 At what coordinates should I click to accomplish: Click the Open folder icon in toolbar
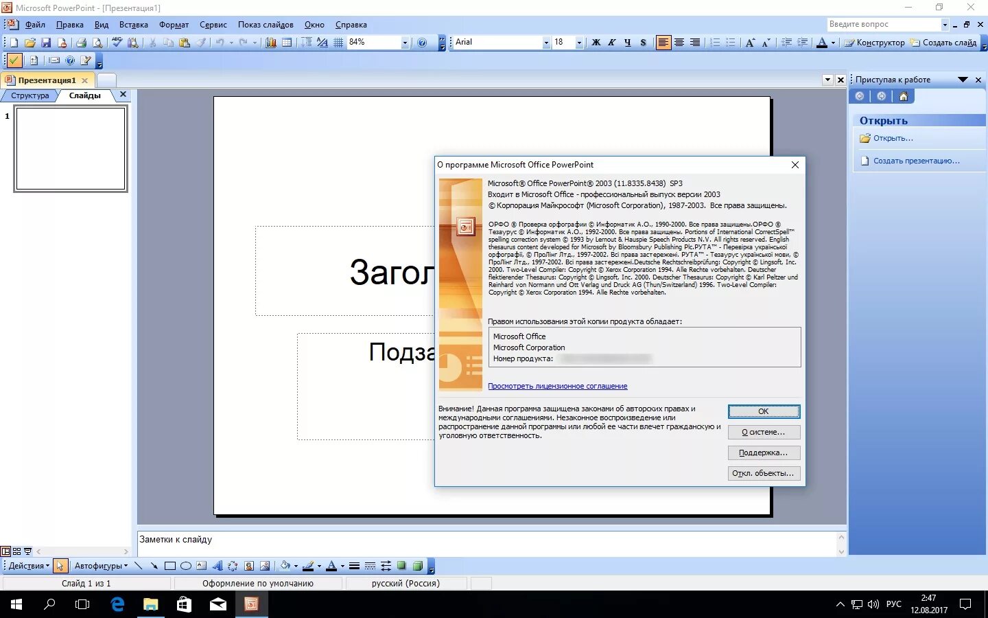click(30, 43)
